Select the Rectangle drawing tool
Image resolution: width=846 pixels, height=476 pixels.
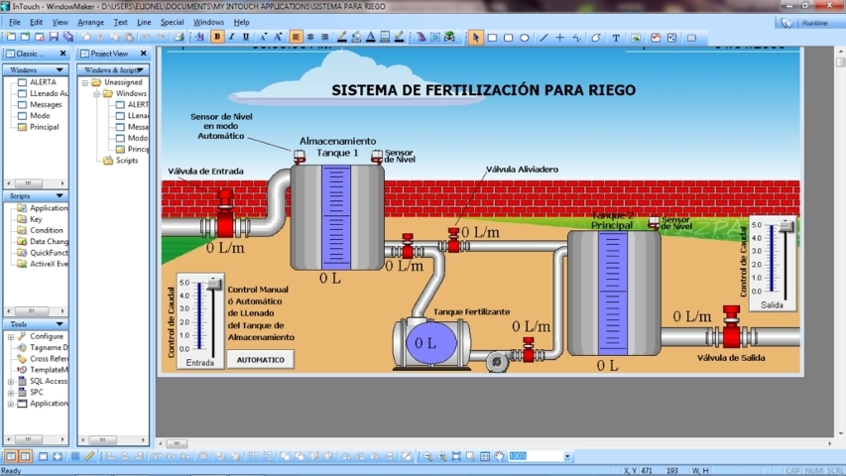[492, 38]
